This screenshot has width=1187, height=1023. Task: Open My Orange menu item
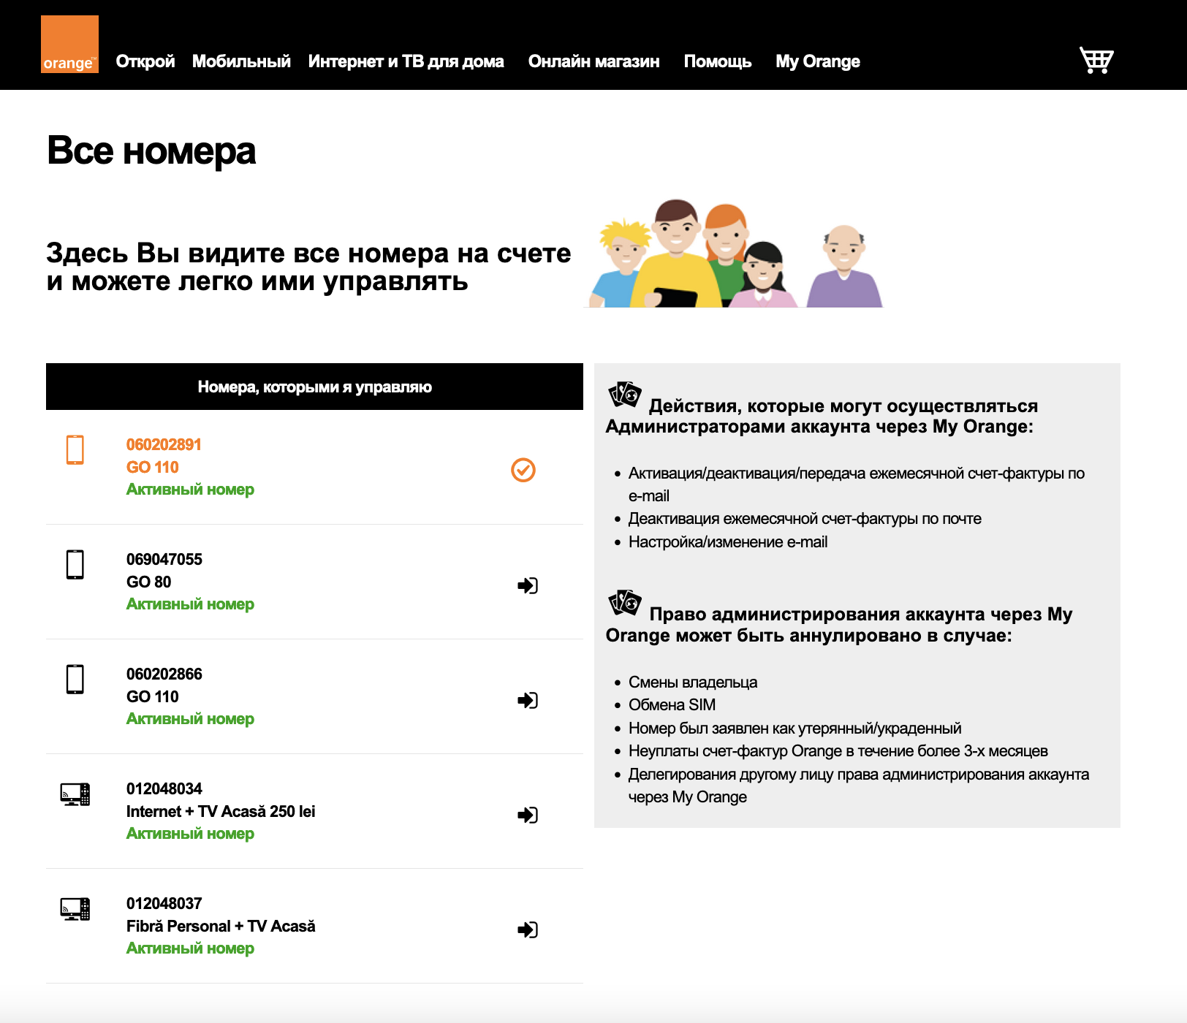[x=817, y=61]
